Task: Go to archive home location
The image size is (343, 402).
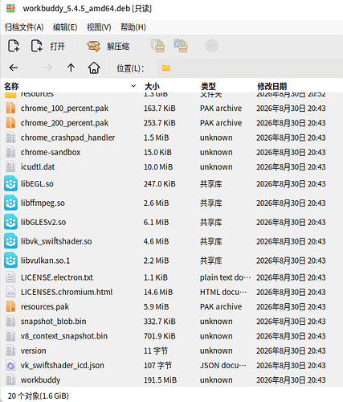Action: point(94,68)
